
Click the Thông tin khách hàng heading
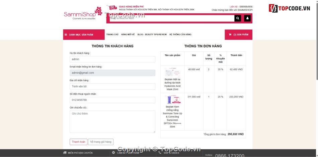[x=112, y=46]
